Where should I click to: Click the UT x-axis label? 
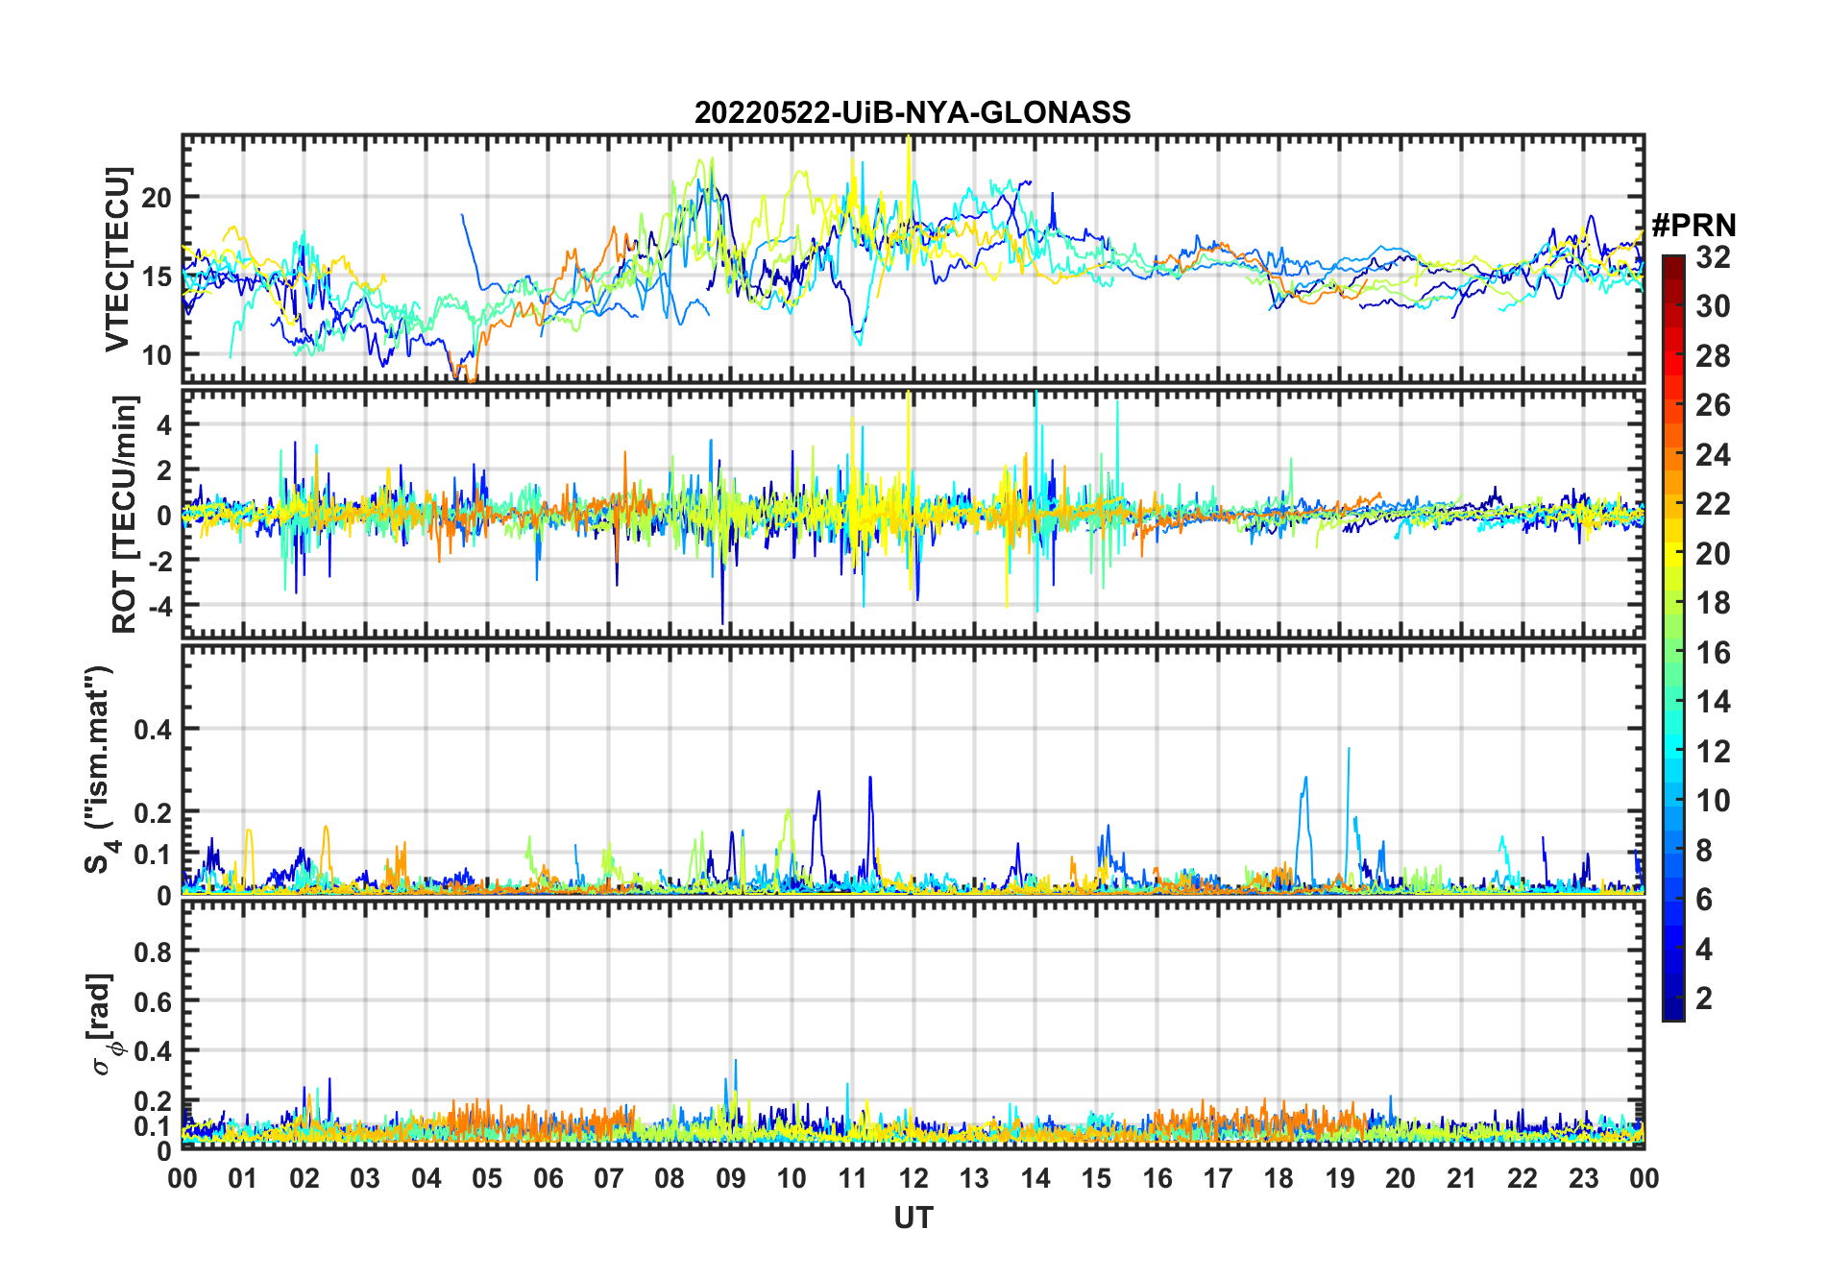(x=913, y=1217)
